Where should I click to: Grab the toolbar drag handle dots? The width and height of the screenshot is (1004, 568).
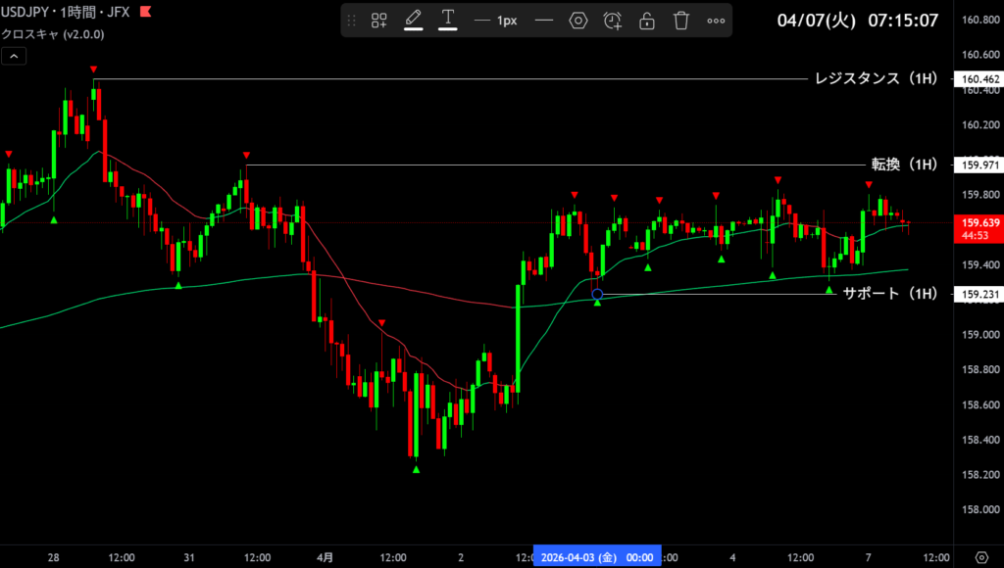coord(352,21)
